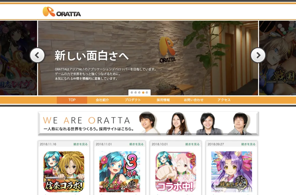Open the 会社紹介 menu item
Screen dimensions: 296x195
coord(102,100)
